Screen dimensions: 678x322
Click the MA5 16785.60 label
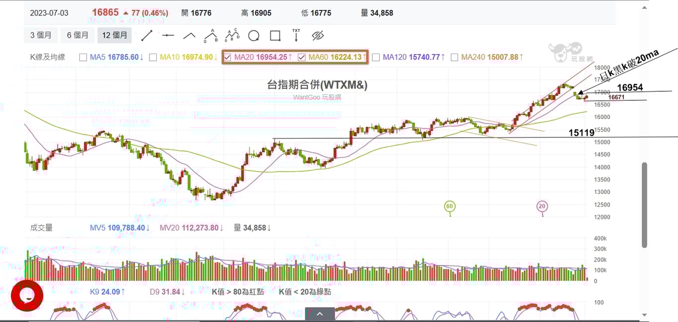tap(117, 57)
